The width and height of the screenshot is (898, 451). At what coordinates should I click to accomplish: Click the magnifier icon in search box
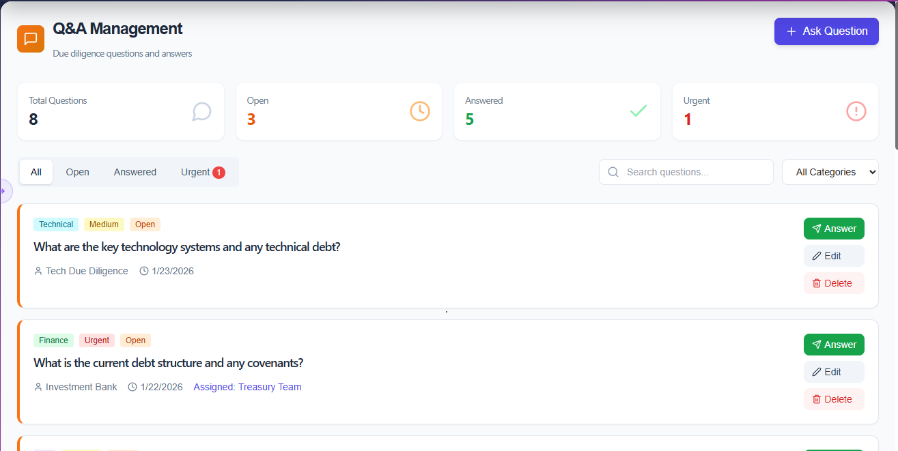[x=613, y=172]
